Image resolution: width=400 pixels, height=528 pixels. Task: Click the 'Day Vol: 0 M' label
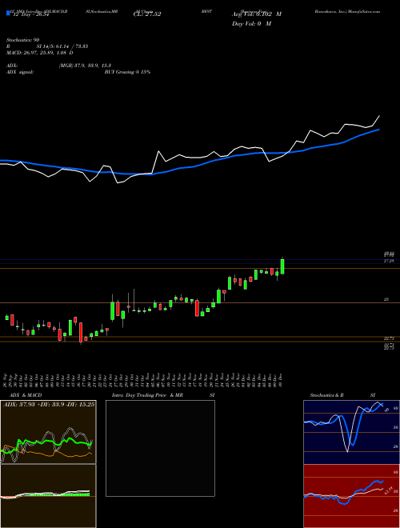pyautogui.click(x=251, y=23)
